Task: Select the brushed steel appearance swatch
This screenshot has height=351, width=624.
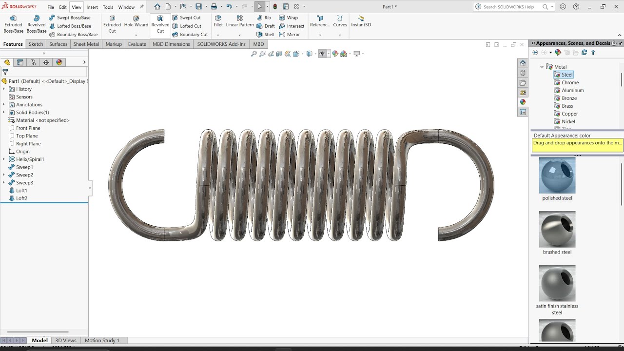Action: (557, 230)
